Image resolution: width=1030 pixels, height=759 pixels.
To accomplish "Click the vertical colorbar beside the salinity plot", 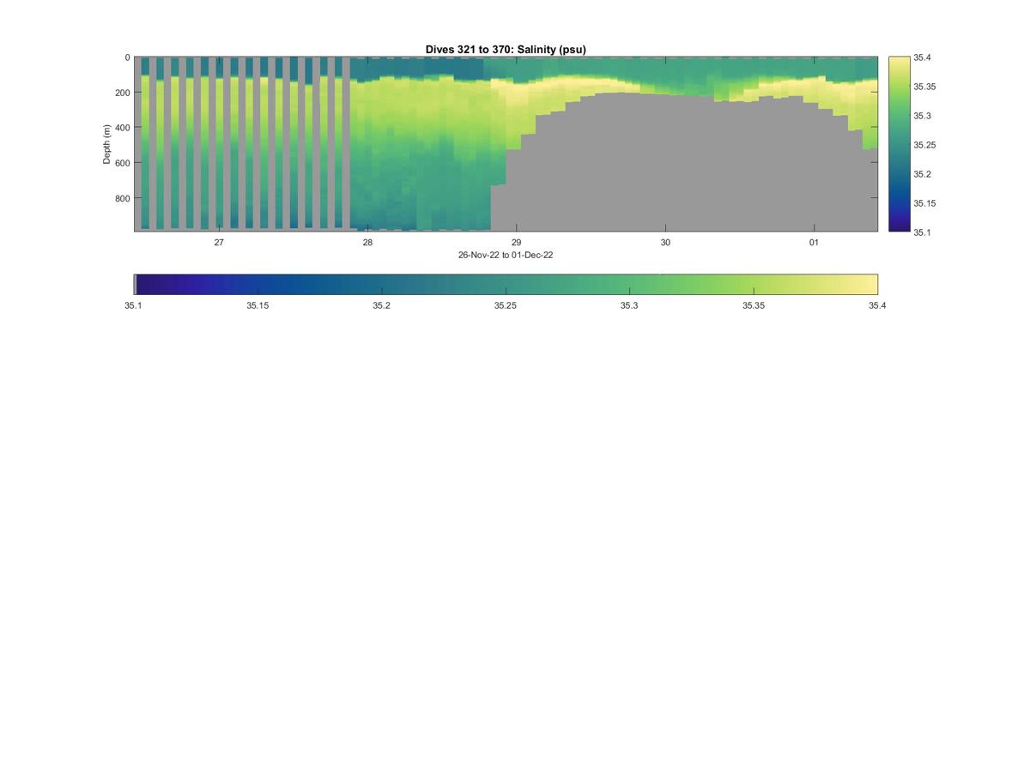I will pyautogui.click(x=899, y=144).
